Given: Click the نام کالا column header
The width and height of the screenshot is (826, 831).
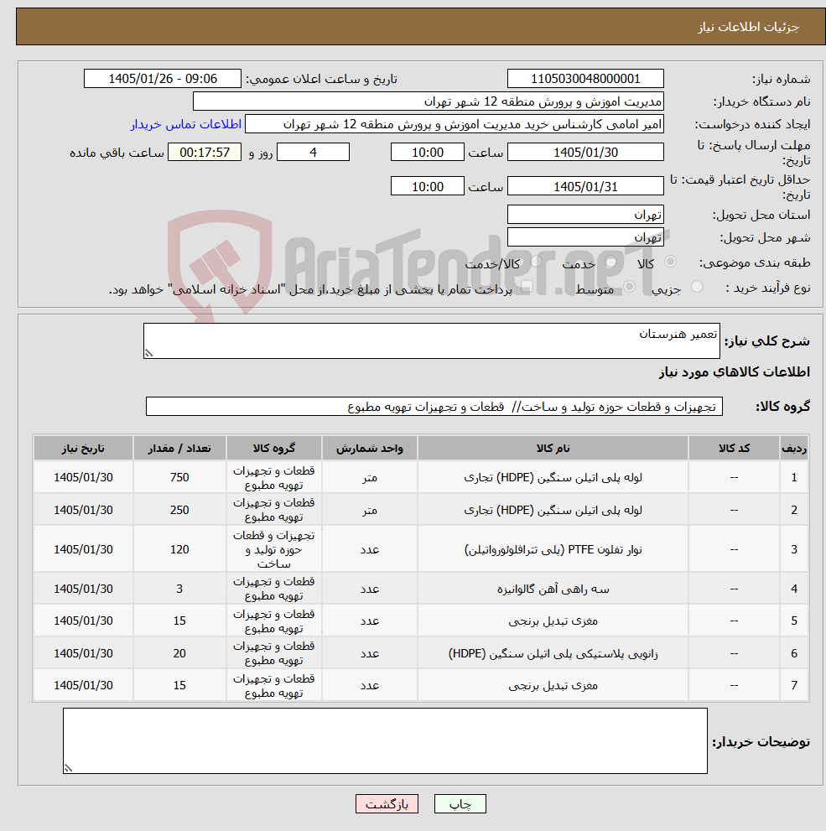Looking at the screenshot, I should tap(553, 449).
